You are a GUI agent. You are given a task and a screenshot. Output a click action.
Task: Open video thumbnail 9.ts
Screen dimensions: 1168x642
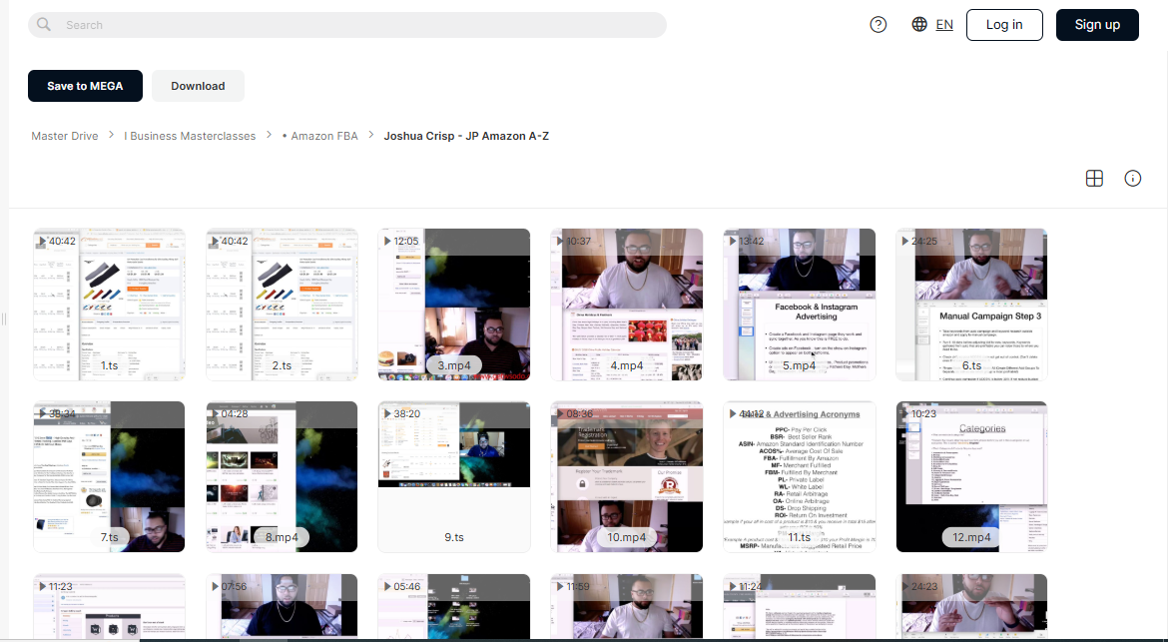click(454, 476)
